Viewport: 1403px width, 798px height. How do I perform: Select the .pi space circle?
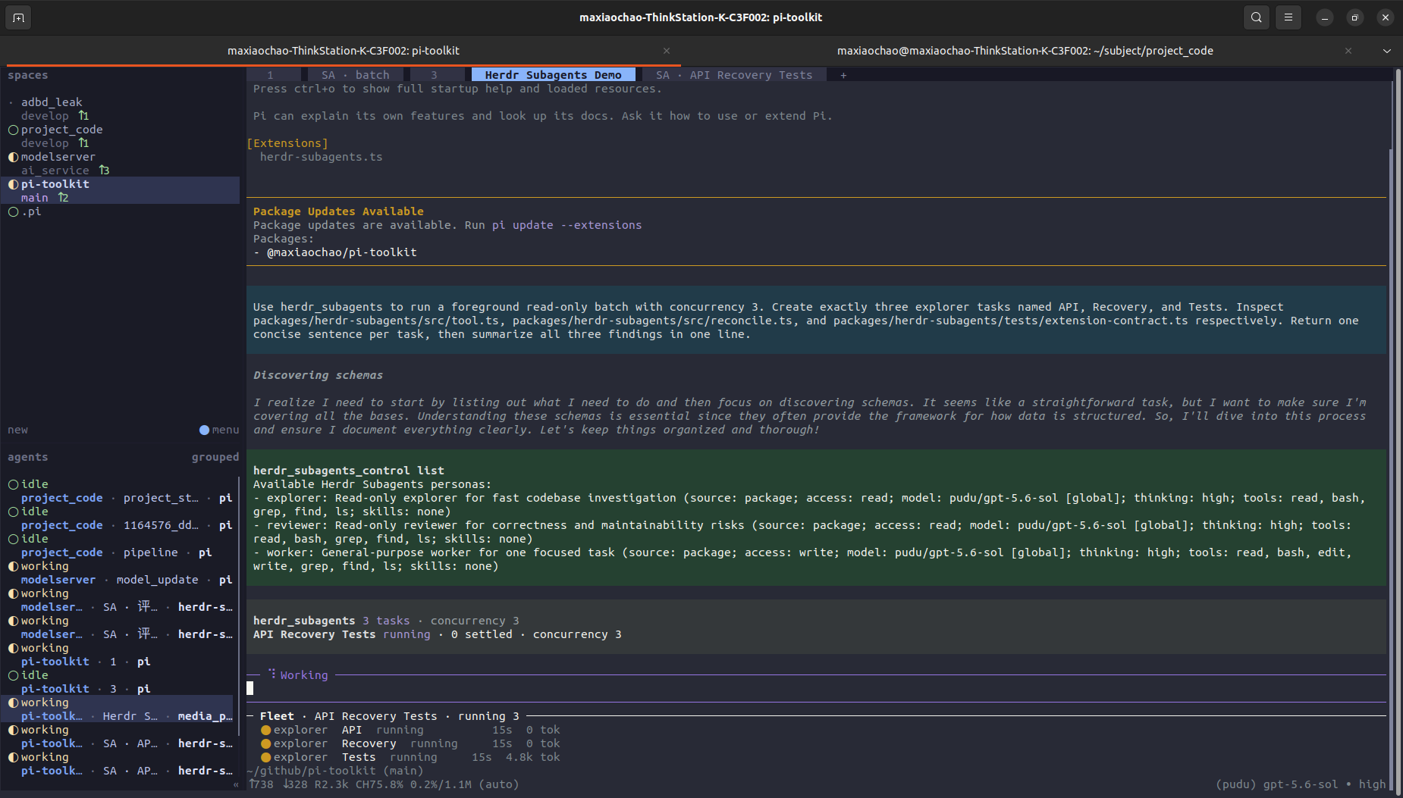tap(13, 211)
